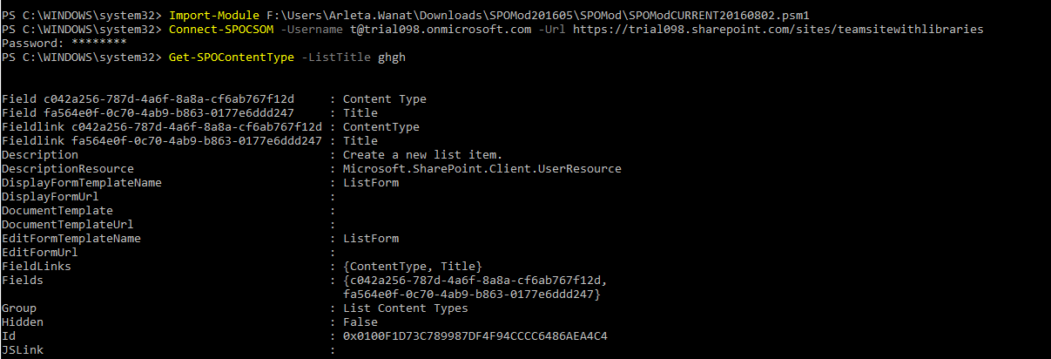Click the EditFormTemplateName property label
The width and height of the screenshot is (1051, 359).
[71, 239]
